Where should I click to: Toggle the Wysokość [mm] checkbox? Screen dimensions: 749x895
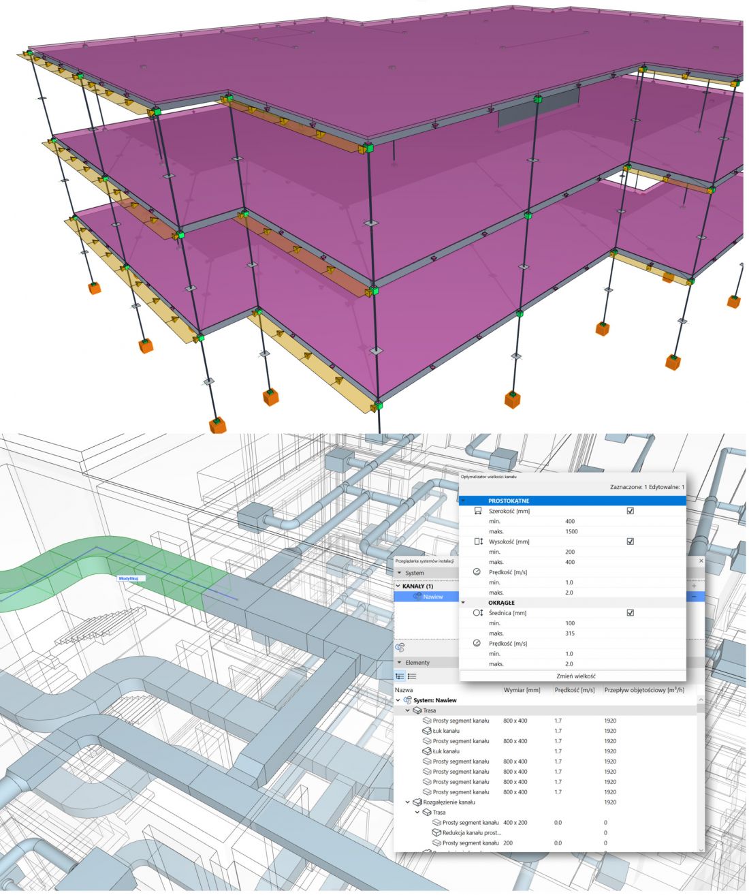pyautogui.click(x=630, y=543)
